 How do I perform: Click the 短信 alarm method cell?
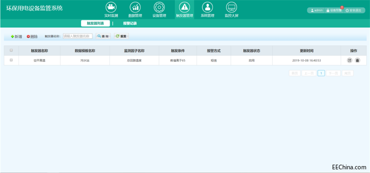click(214, 60)
